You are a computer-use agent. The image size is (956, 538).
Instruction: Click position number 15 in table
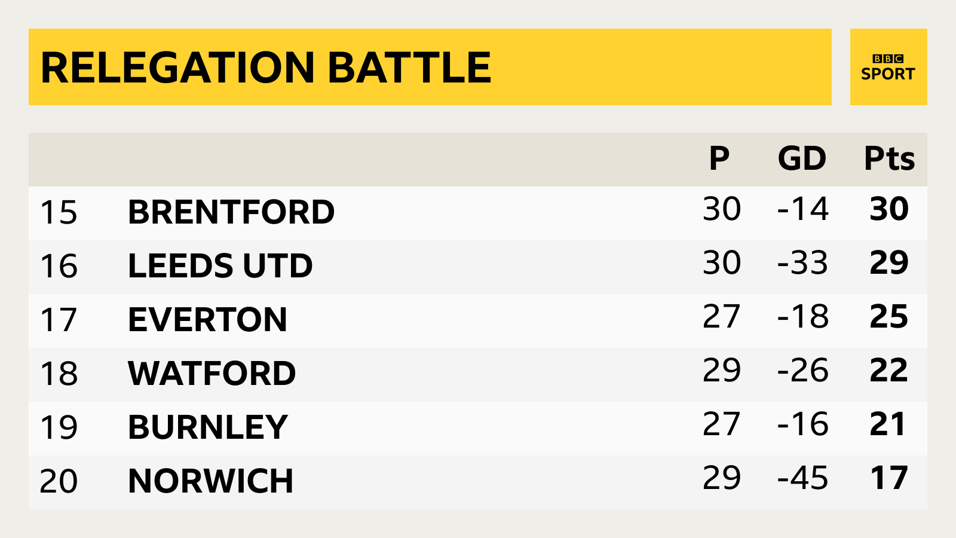tap(59, 213)
